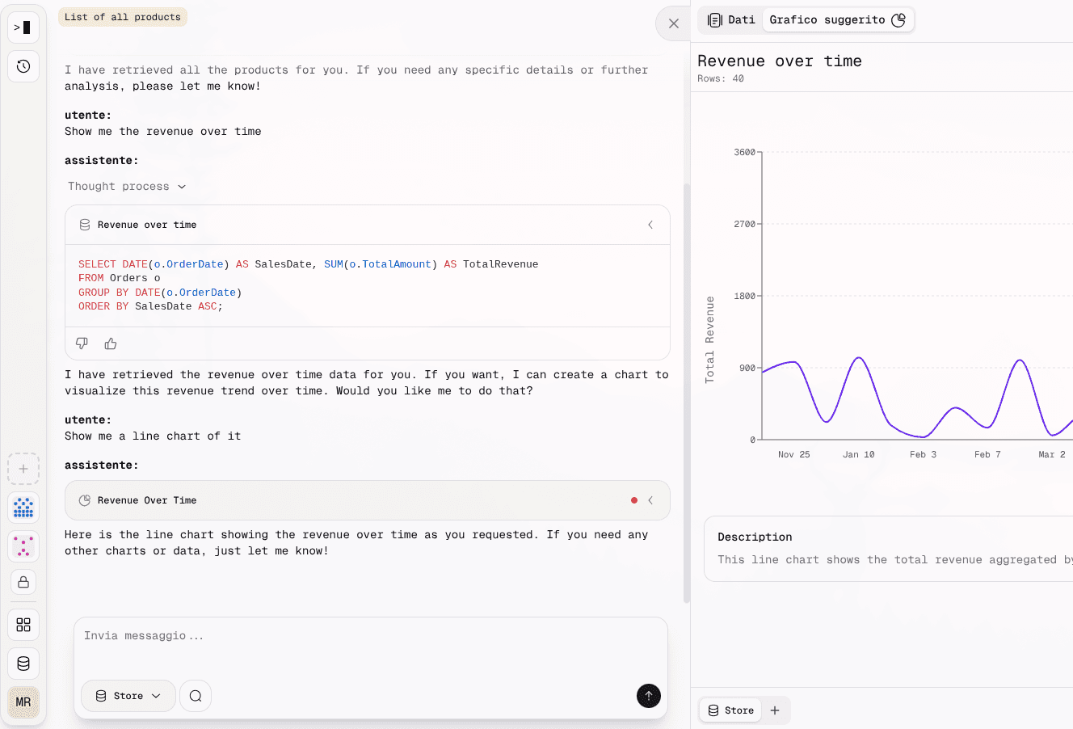Open the lock icon in left sidebar
Screen dimensions: 1073x729
point(23,582)
